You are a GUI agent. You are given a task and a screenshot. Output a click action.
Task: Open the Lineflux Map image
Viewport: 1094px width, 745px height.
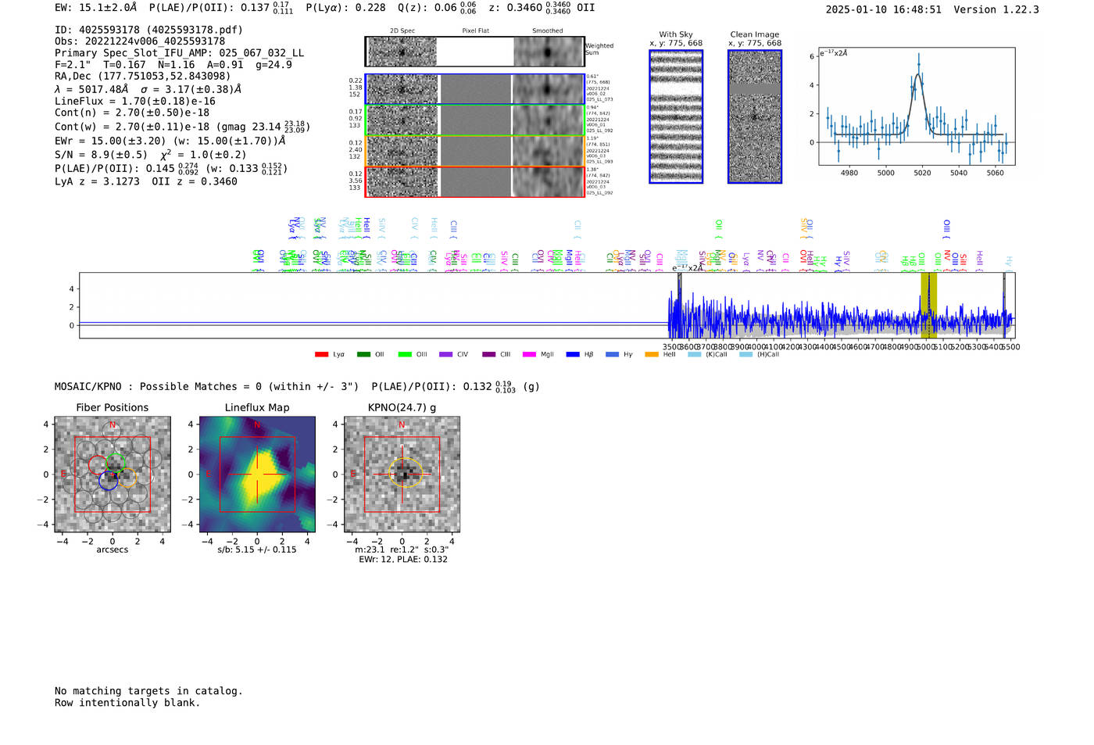click(257, 475)
